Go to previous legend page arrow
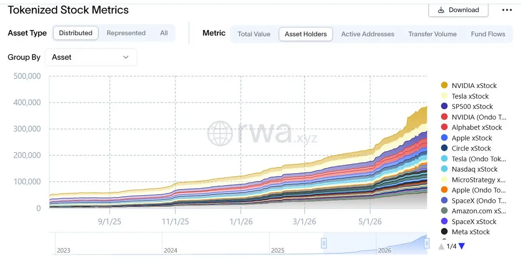Image resolution: width=521 pixels, height=261 pixels. click(x=441, y=246)
